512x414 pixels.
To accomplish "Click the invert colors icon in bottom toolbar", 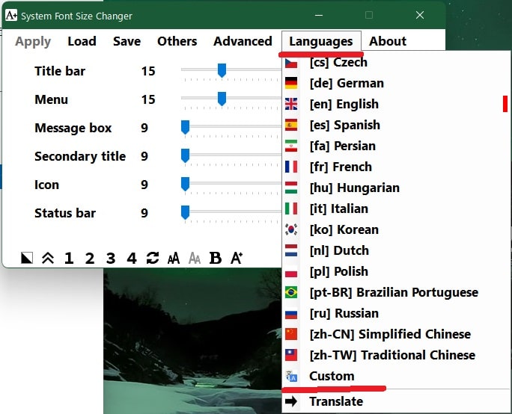I will tap(27, 258).
